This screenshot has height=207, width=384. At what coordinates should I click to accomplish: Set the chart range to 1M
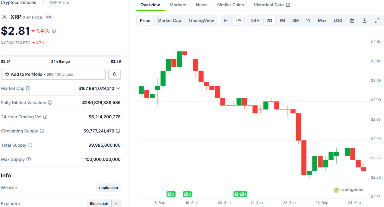(282, 21)
